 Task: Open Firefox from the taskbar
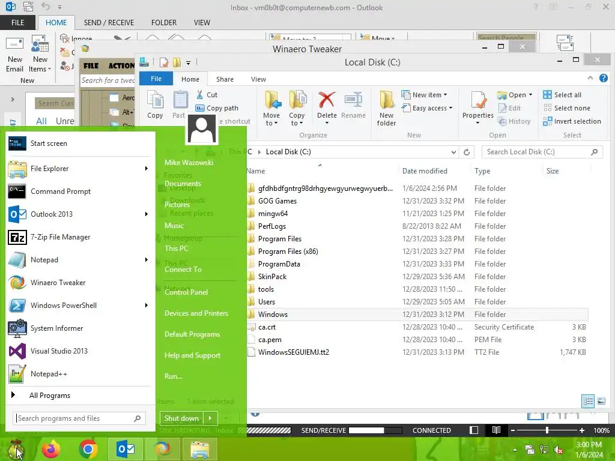point(51,449)
